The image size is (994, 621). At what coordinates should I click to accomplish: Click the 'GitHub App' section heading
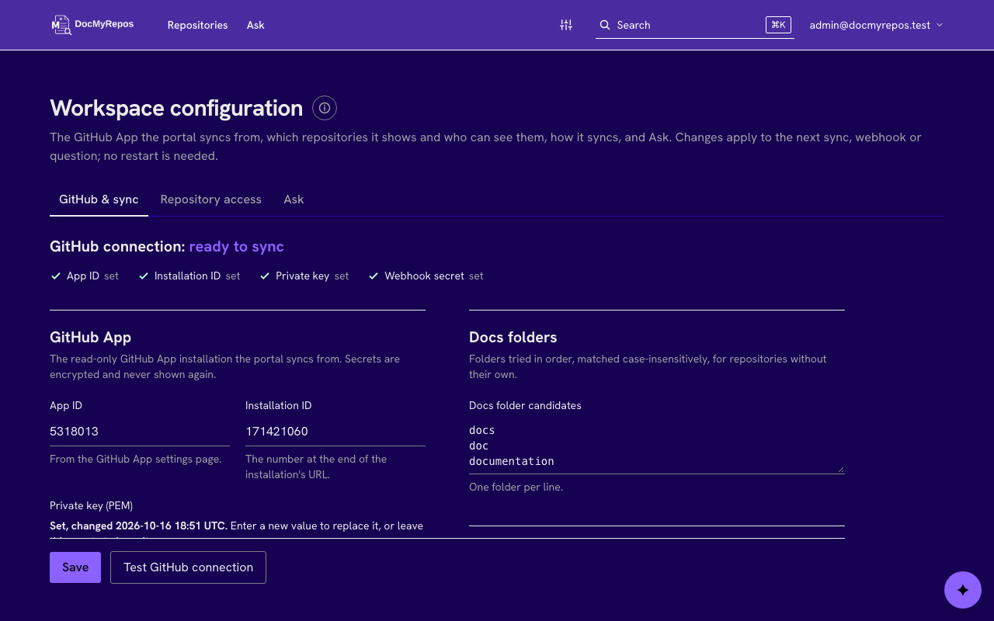[x=90, y=338]
